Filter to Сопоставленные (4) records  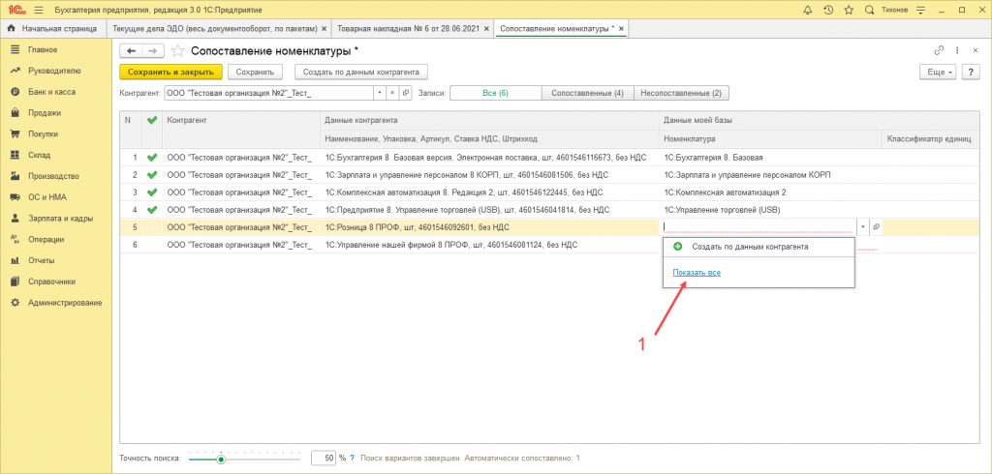[x=587, y=93]
